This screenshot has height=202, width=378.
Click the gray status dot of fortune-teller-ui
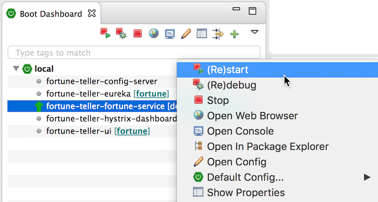[39, 131]
